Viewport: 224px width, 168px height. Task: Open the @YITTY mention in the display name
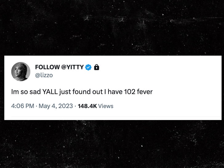coord(72,67)
